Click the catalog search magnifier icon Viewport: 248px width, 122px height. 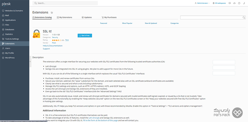pyautogui.click(x=244, y=18)
